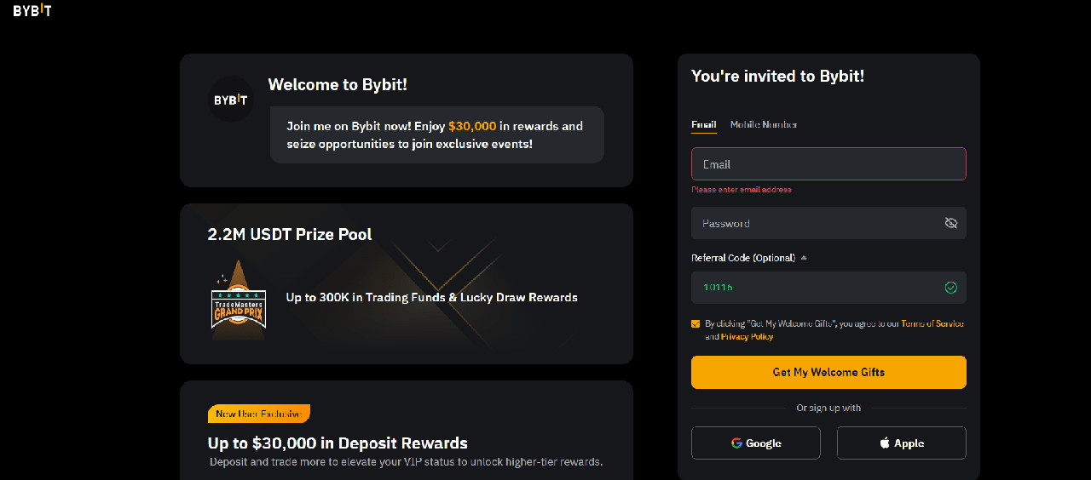Collapse the Referral Code (Optional) section
This screenshot has height=480, width=1091.
coord(804,258)
